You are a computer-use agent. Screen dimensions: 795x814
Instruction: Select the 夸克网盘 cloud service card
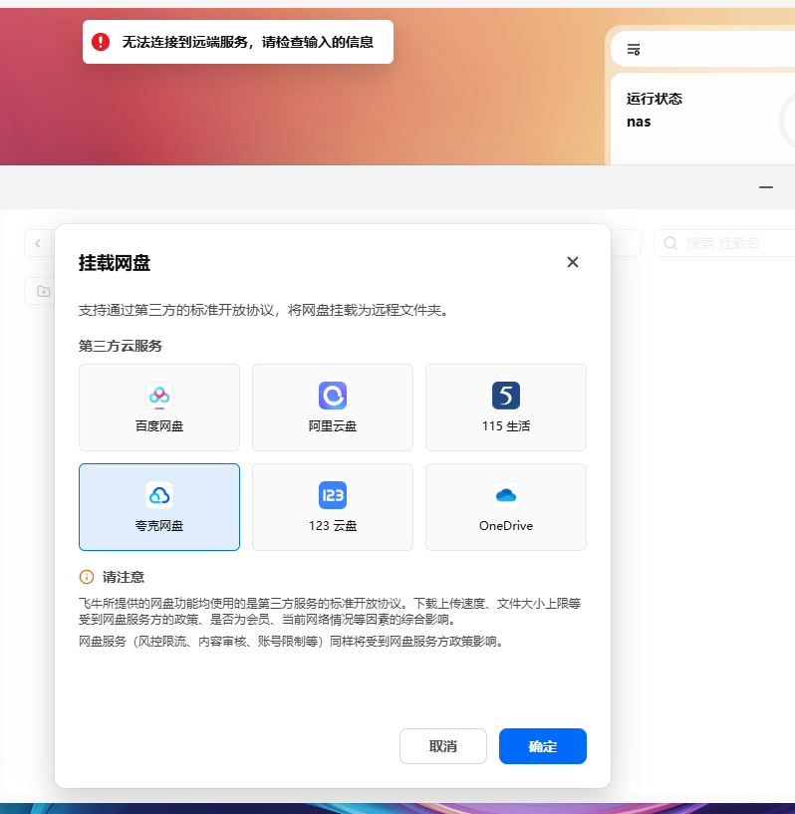pos(159,507)
